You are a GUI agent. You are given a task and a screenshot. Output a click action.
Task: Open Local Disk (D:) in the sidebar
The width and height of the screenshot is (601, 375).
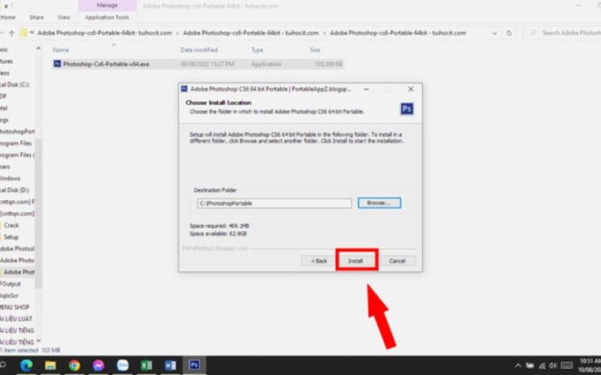point(14,190)
